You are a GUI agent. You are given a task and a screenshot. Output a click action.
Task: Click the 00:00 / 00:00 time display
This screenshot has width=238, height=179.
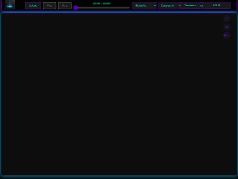[101, 4]
